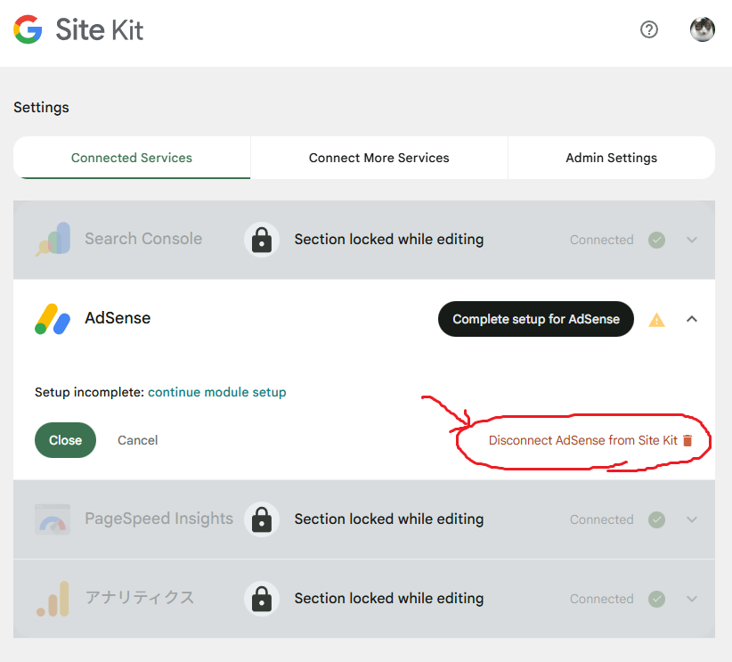
Task: Click the アナリティクス bar chart icon
Action: click(53, 599)
